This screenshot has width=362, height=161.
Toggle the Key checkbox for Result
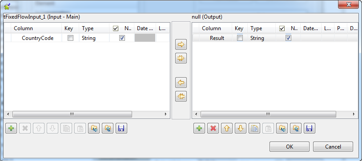click(240, 38)
